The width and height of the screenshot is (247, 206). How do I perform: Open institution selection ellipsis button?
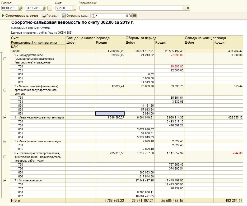[184, 8]
